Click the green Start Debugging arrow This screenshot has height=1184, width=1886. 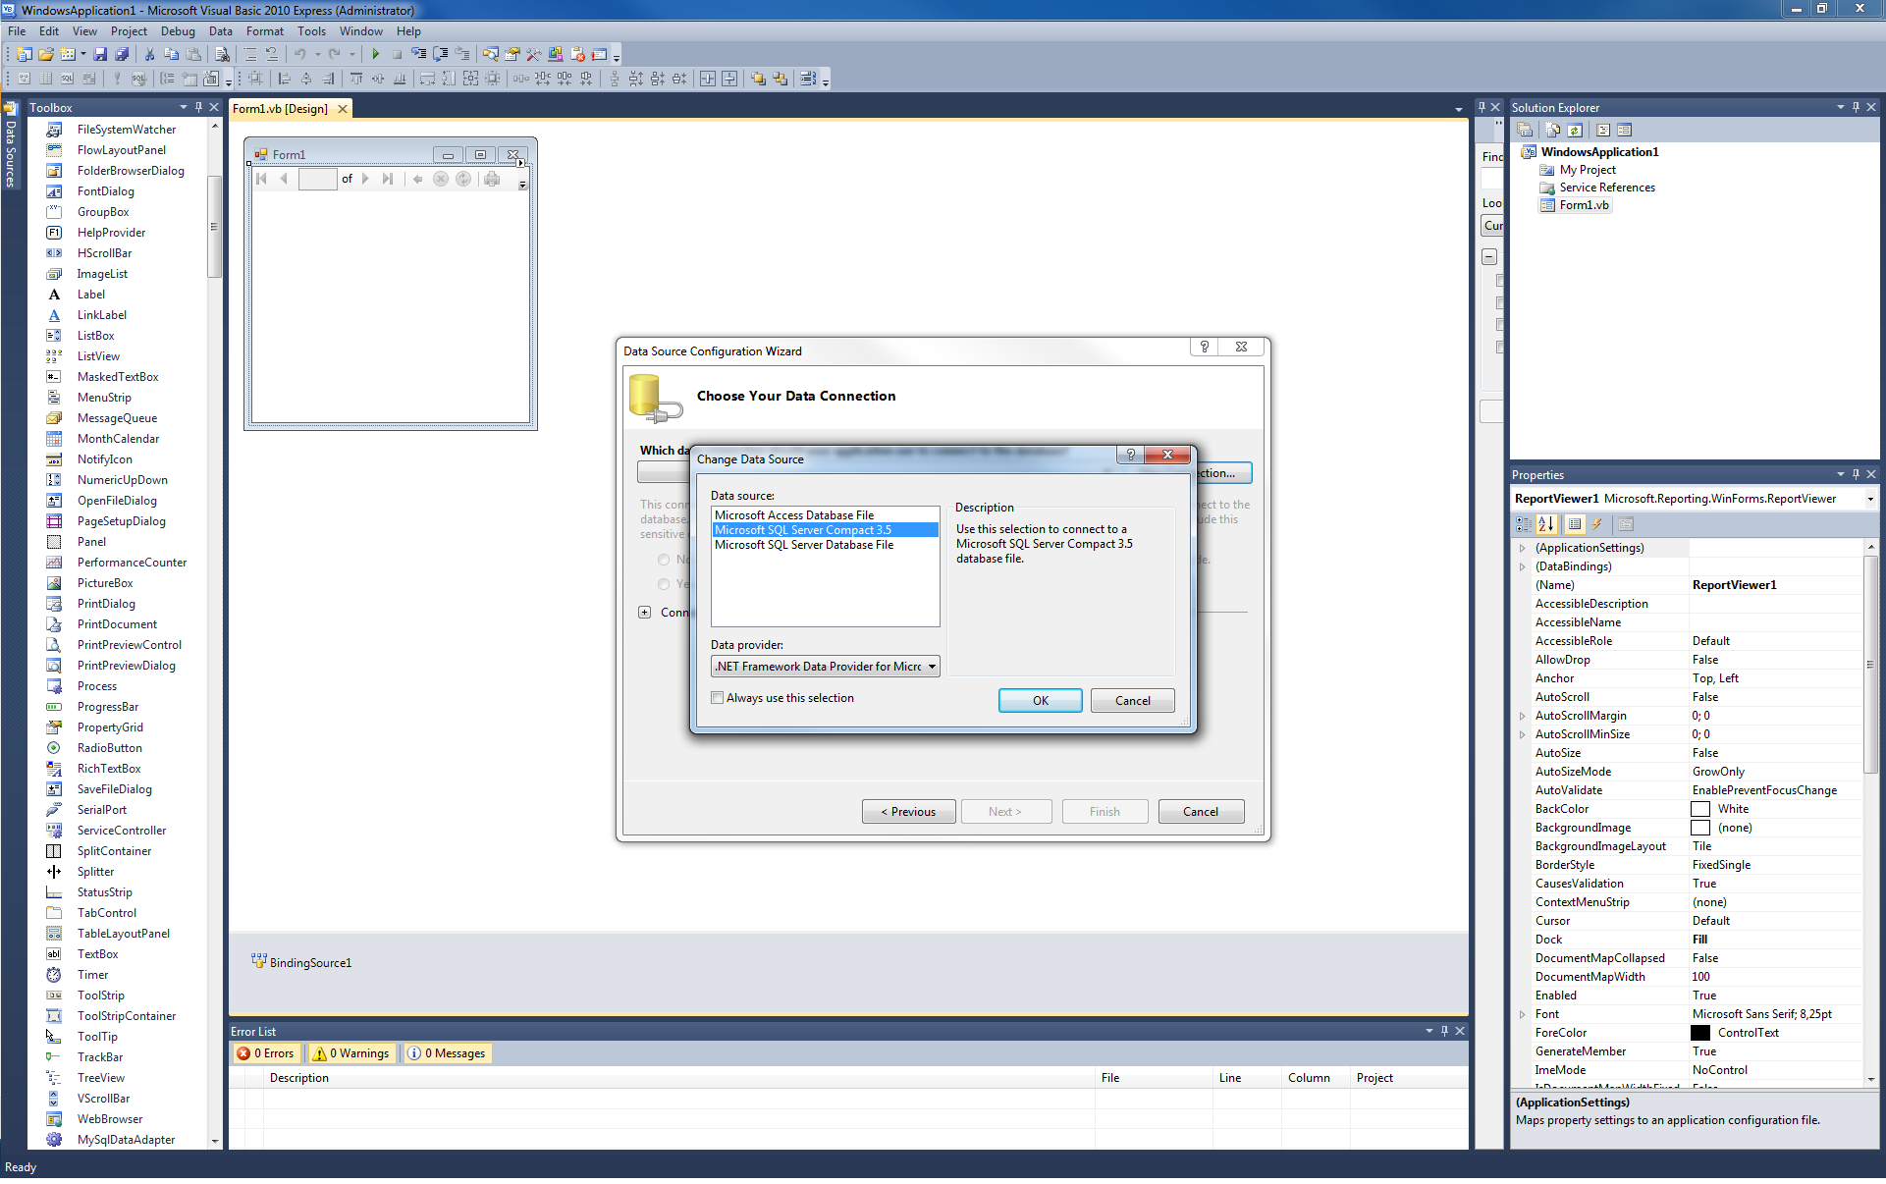tap(375, 54)
